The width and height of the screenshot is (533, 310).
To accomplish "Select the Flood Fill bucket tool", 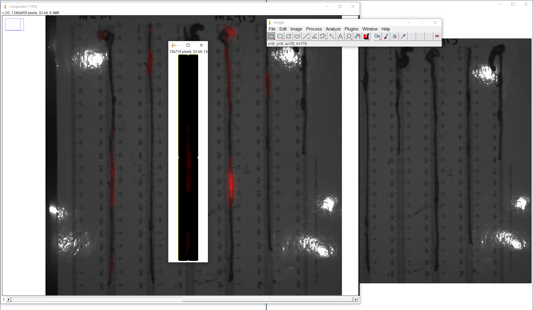I will coord(395,36).
